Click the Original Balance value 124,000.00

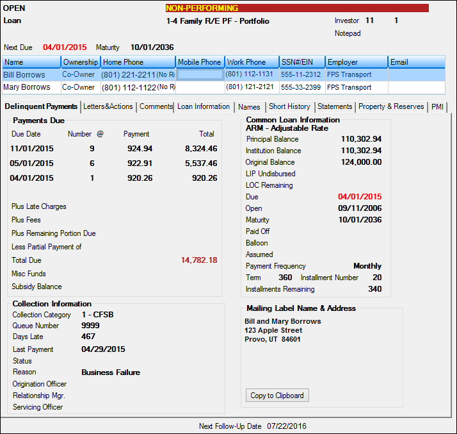[361, 162]
